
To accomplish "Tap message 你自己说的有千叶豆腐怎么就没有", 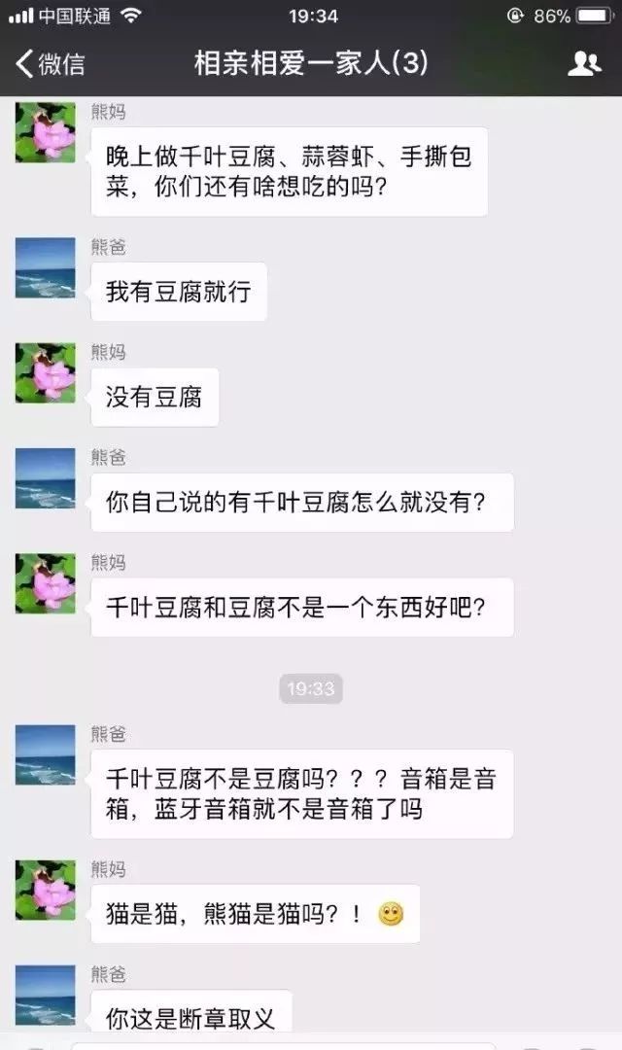I will pos(302,503).
